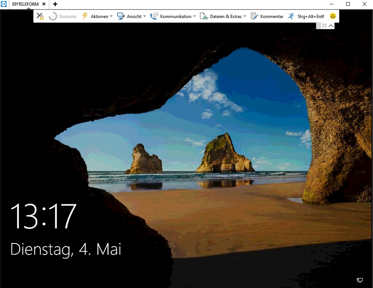Image resolution: width=373 pixels, height=288 pixels.
Task: Send Strg+Alt+Entf to the remote computer
Action: (306, 16)
